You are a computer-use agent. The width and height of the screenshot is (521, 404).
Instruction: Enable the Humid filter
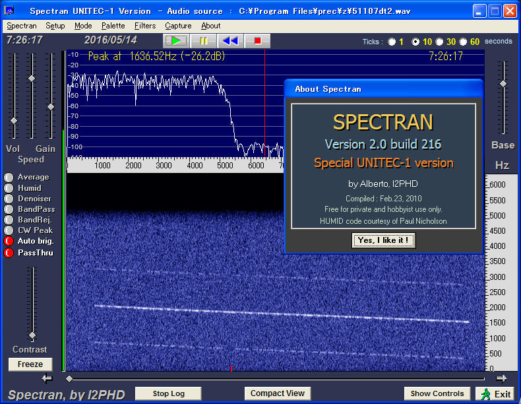pos(9,188)
